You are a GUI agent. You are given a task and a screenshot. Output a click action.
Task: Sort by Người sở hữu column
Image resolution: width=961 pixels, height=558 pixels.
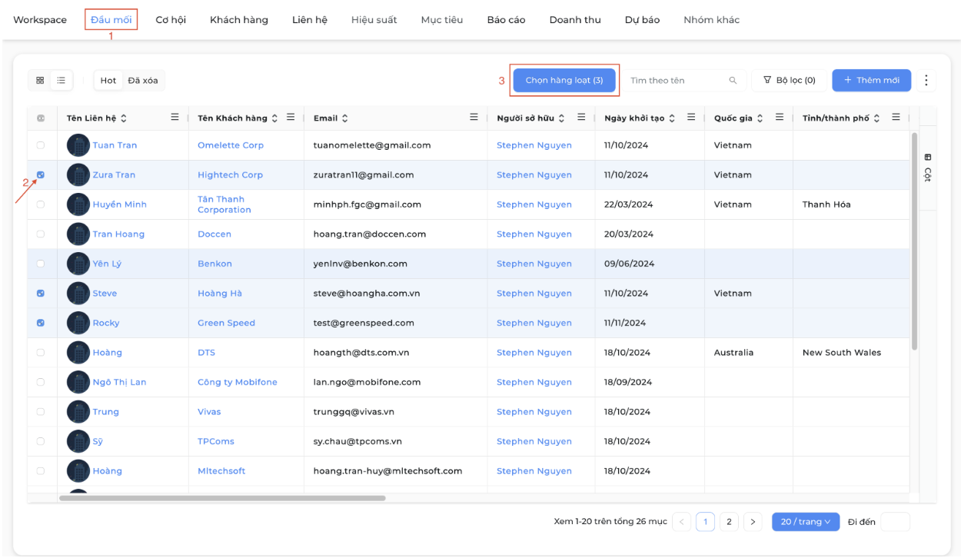pyautogui.click(x=562, y=118)
